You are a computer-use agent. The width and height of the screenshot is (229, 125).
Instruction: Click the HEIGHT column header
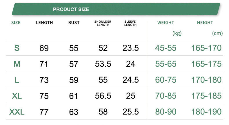tap(205, 23)
